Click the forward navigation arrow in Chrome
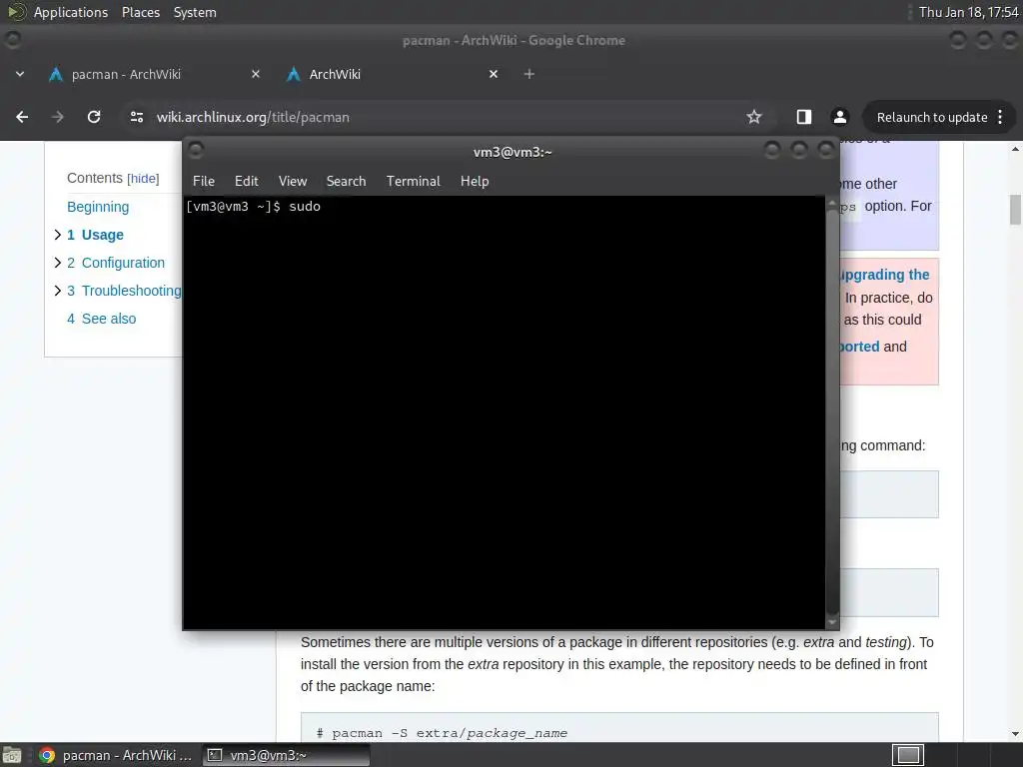This screenshot has height=767, width=1023. pos(58,117)
